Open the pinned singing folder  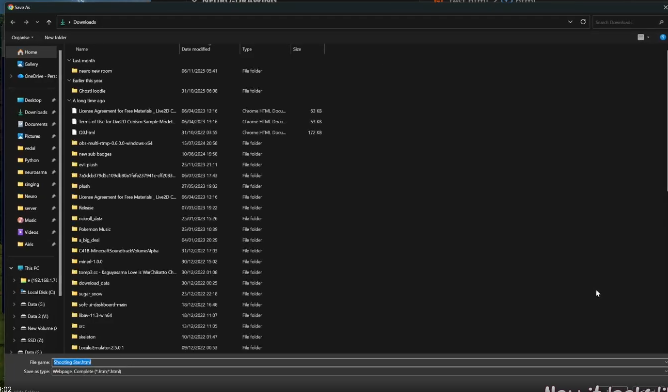pyautogui.click(x=32, y=184)
